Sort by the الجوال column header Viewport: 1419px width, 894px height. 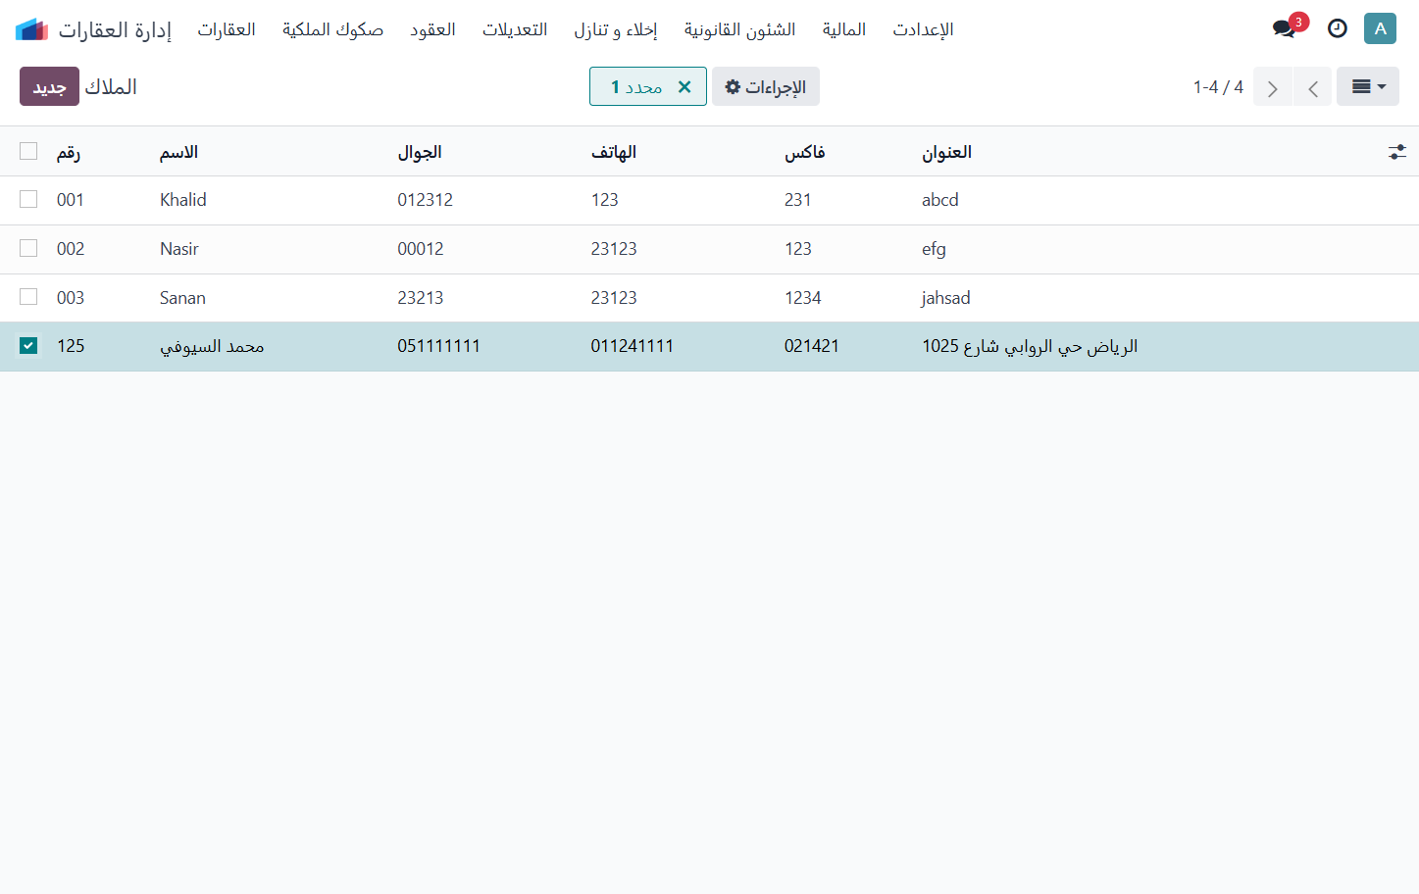[420, 152]
